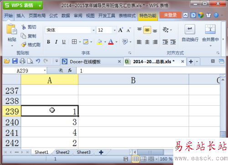Apply red font color
This screenshot has width=228, height=165.
tap(111, 42)
